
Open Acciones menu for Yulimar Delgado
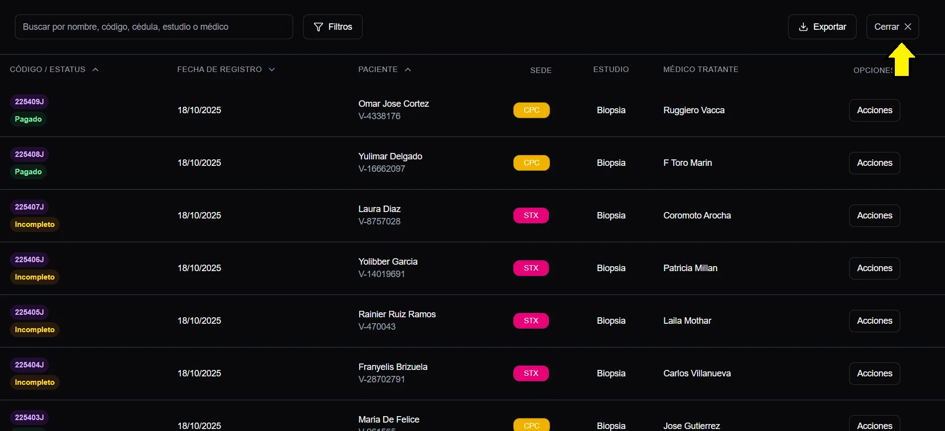[874, 163]
